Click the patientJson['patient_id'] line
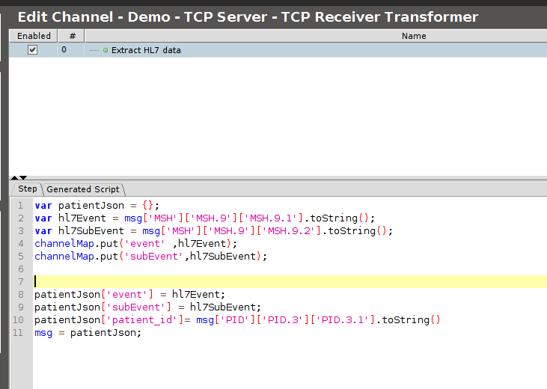 coord(237,320)
